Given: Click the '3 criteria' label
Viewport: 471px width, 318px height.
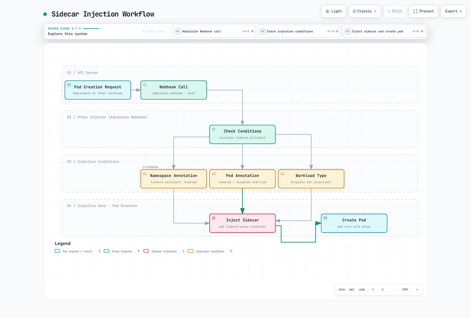Looking at the screenshot, I should (x=150, y=167).
